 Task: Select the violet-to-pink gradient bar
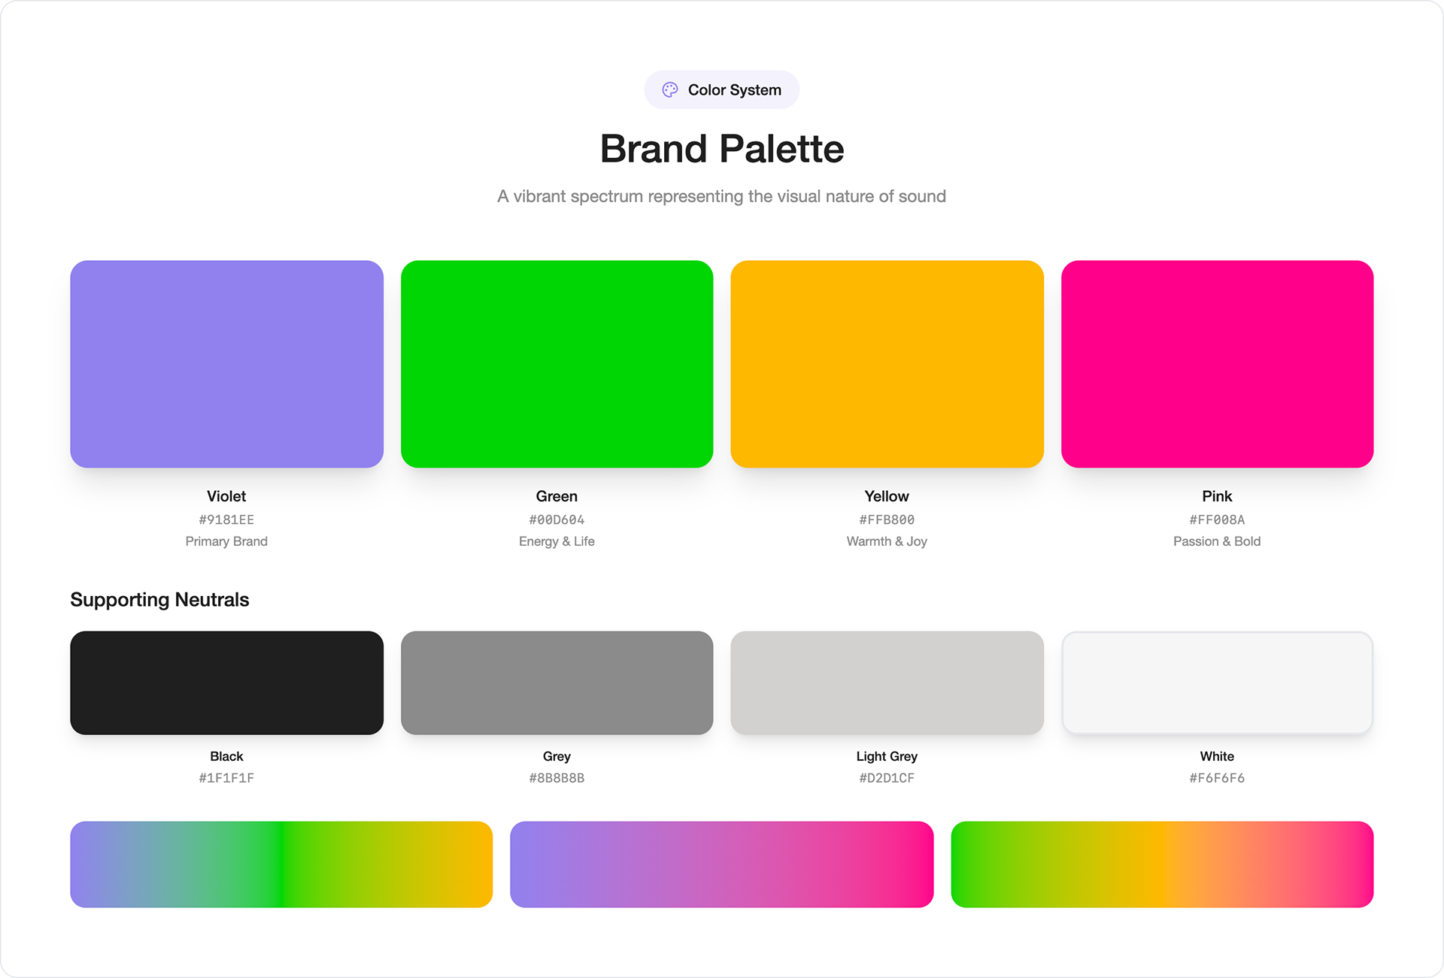(x=722, y=864)
